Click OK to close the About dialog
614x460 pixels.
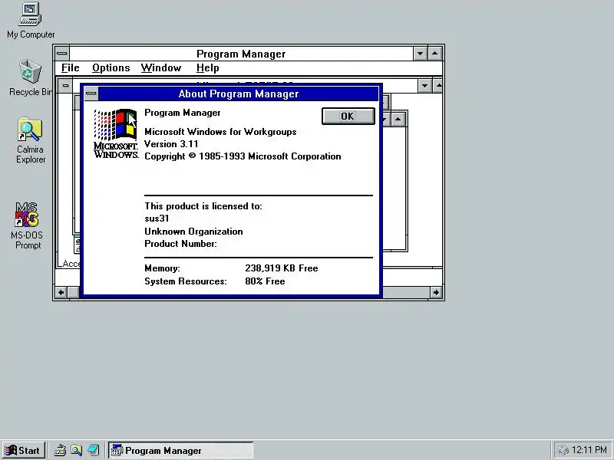(348, 117)
